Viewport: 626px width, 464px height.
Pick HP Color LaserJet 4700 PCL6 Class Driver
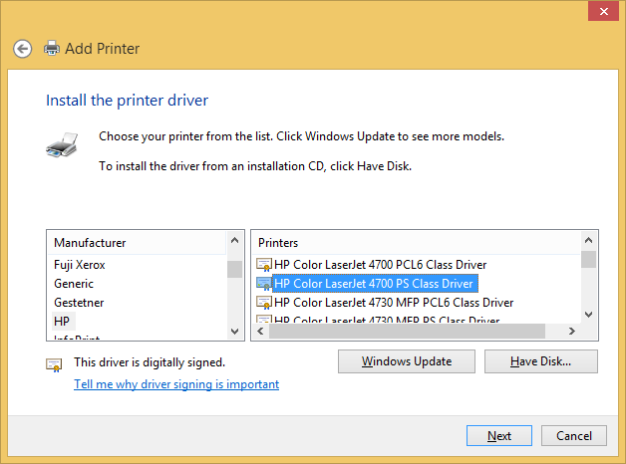[380, 265]
